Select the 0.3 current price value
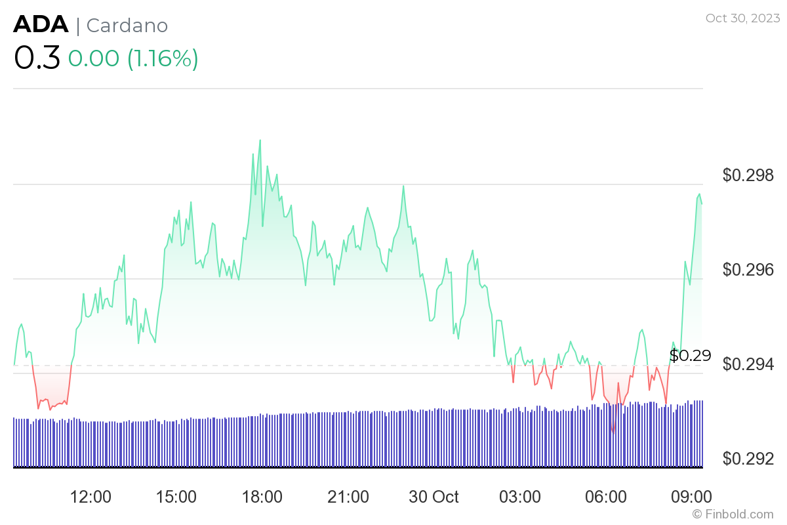 pyautogui.click(x=37, y=58)
